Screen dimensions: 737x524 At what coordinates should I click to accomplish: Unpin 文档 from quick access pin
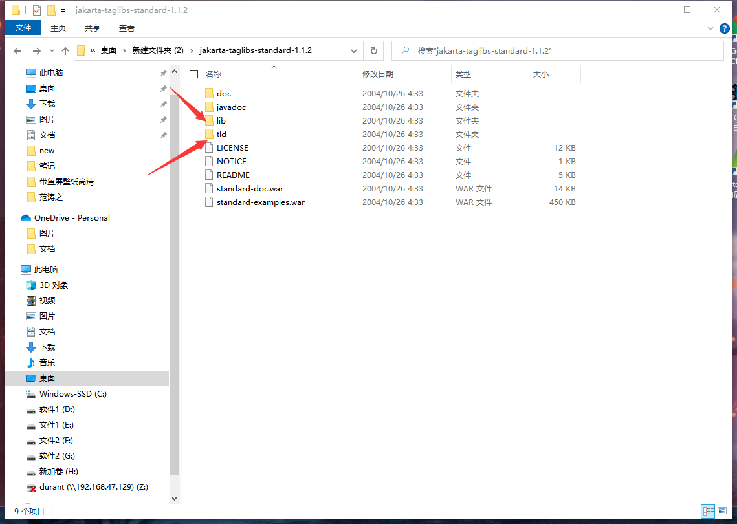(163, 135)
